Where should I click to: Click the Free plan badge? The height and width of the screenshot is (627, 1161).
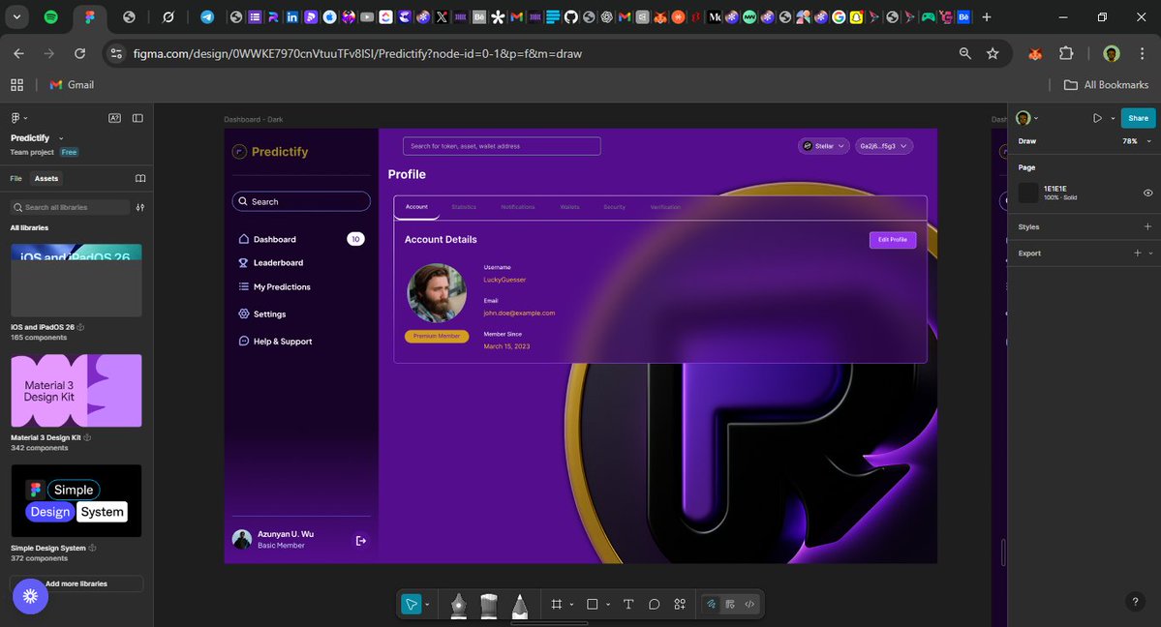[70, 152]
